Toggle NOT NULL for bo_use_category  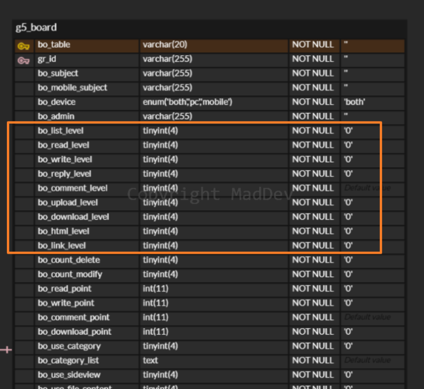[312, 346]
